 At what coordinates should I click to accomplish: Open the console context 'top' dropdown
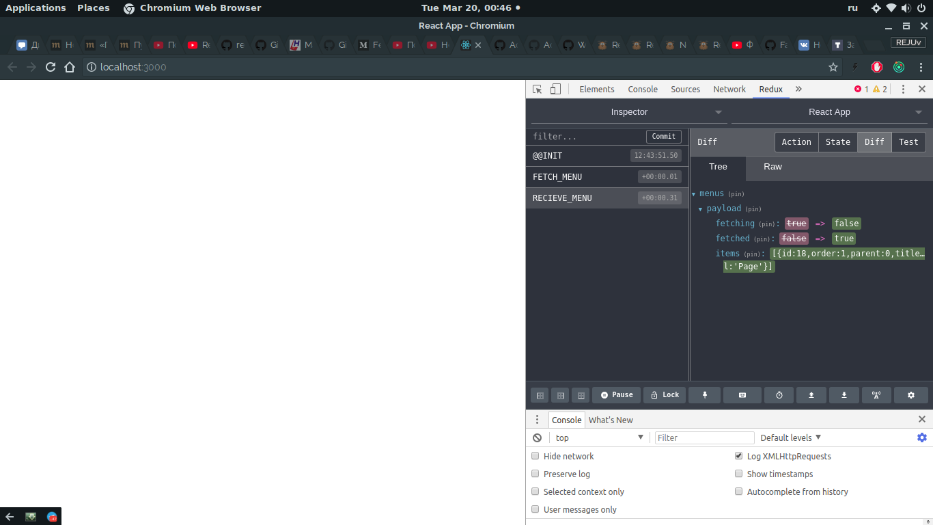599,437
